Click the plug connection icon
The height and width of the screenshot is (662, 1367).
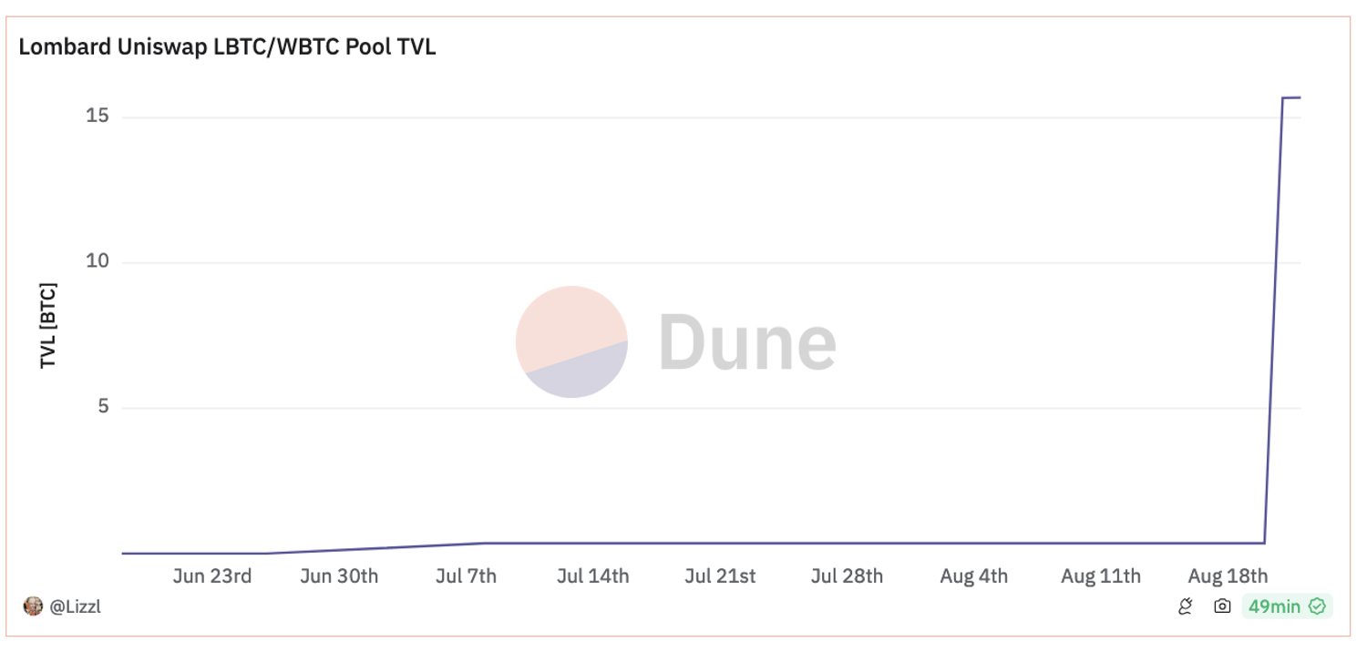(1186, 606)
